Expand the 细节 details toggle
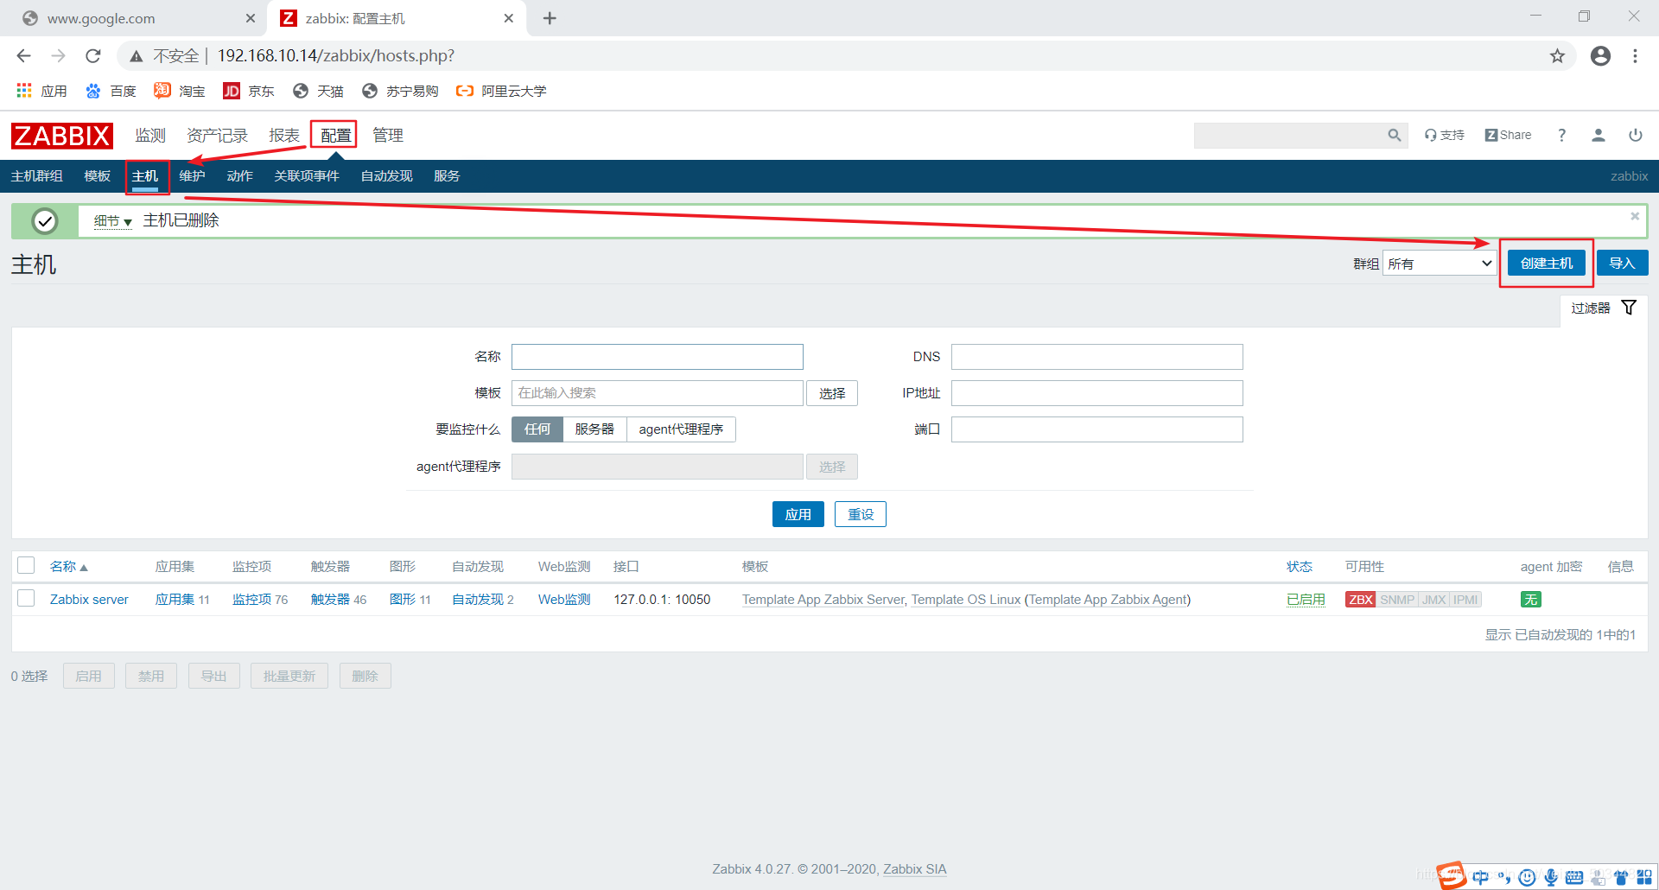The image size is (1659, 890). click(x=112, y=221)
